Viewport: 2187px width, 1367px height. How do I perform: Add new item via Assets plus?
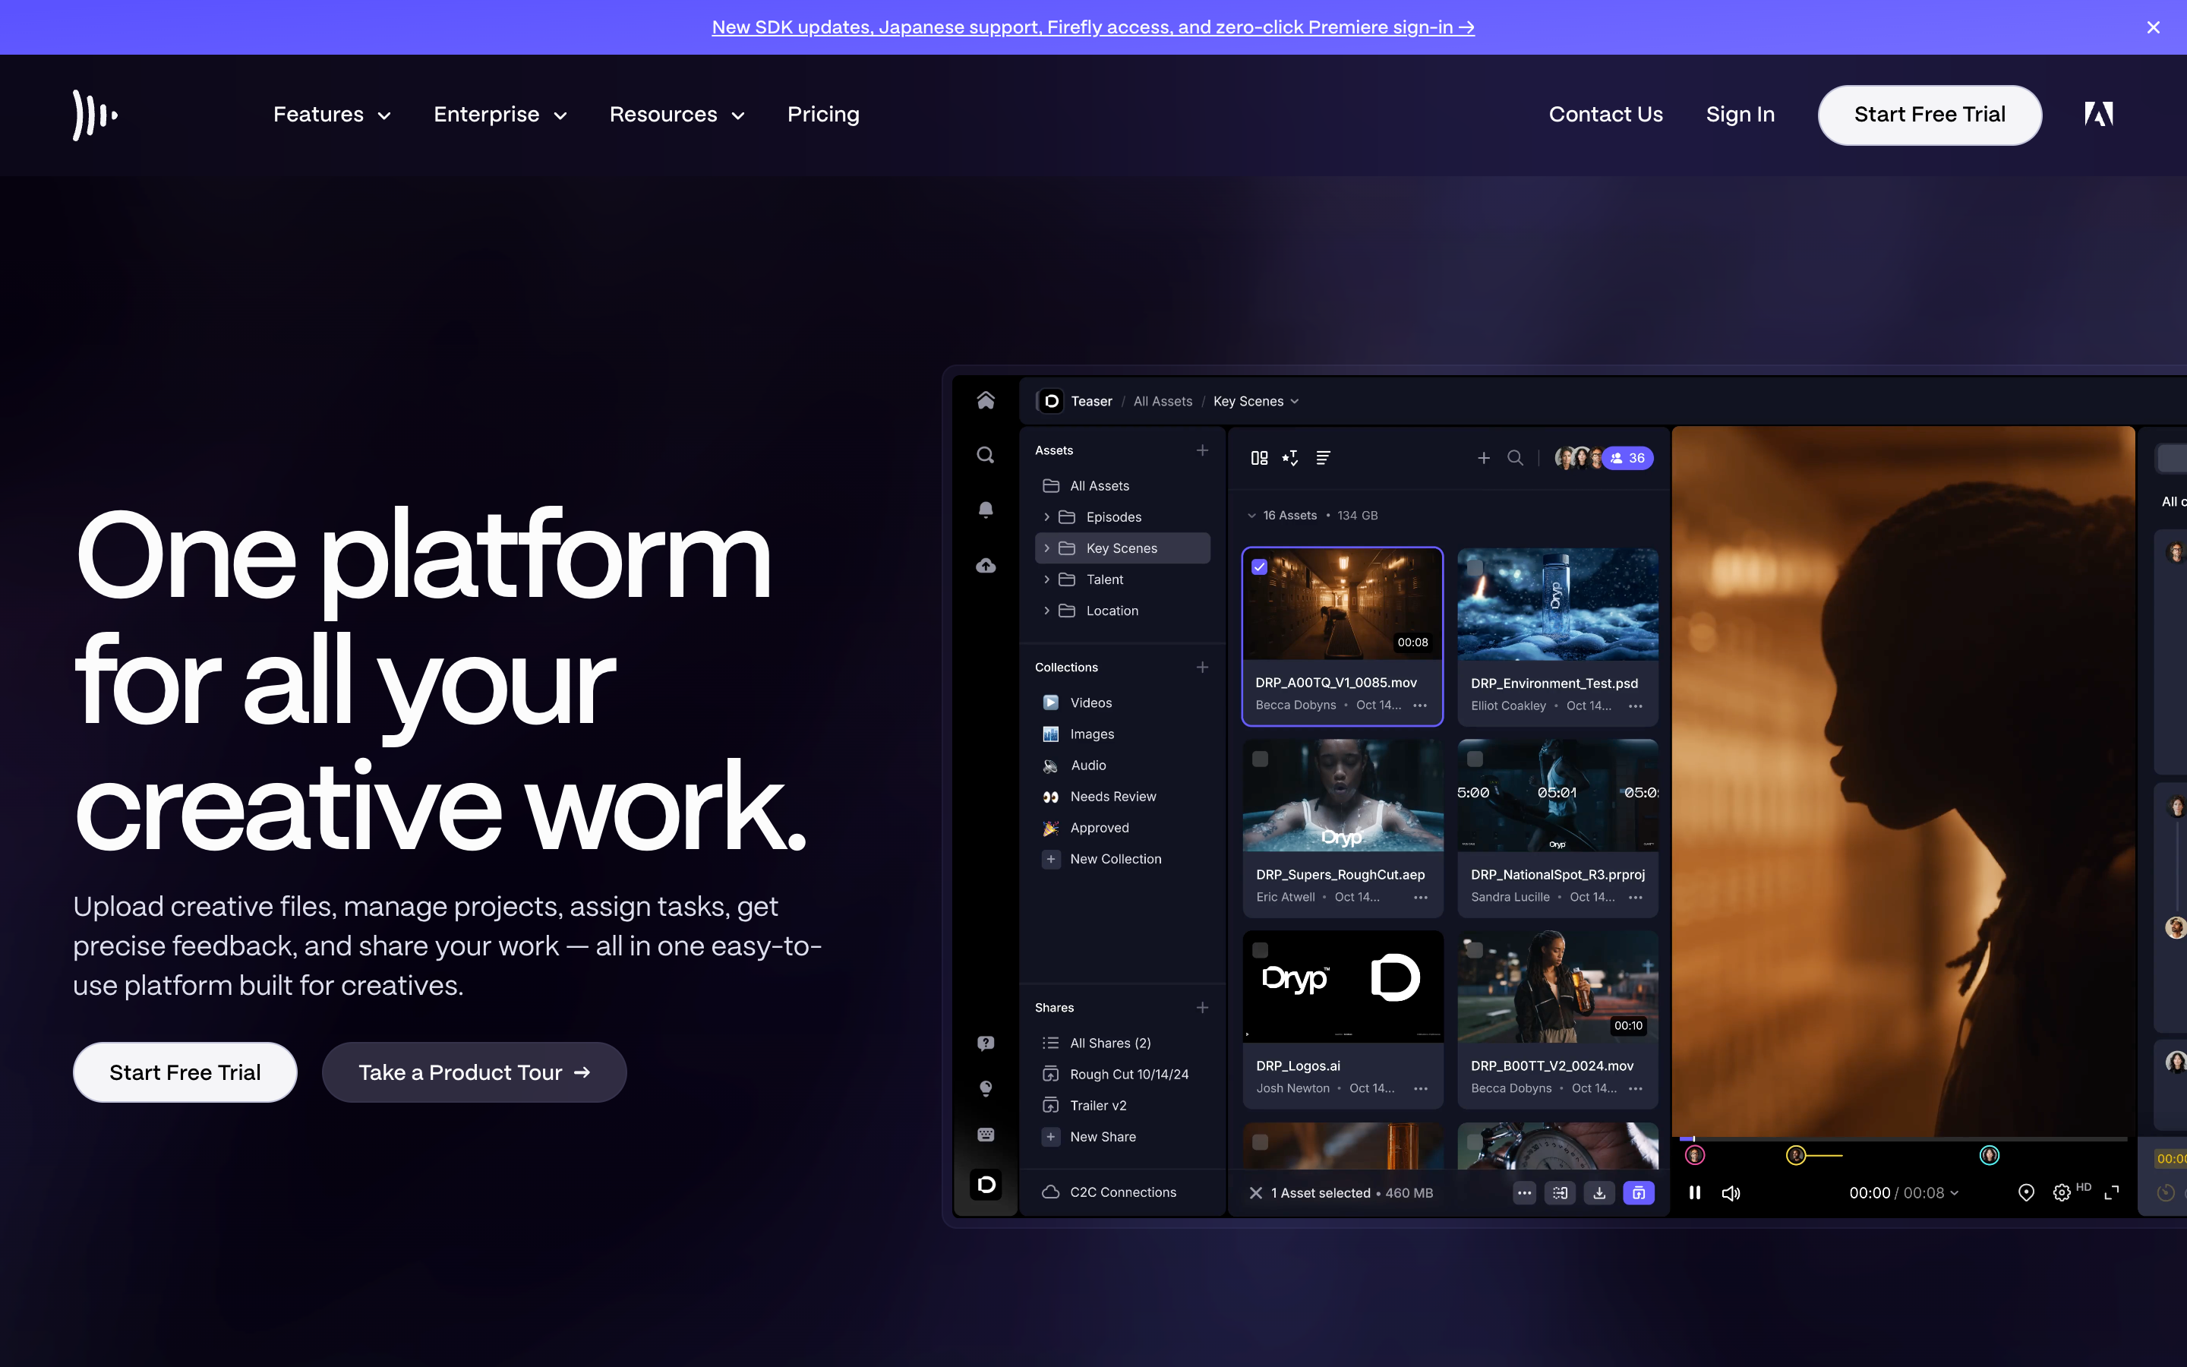click(1202, 450)
